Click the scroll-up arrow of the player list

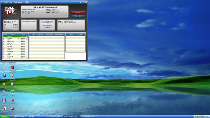tap(27, 37)
